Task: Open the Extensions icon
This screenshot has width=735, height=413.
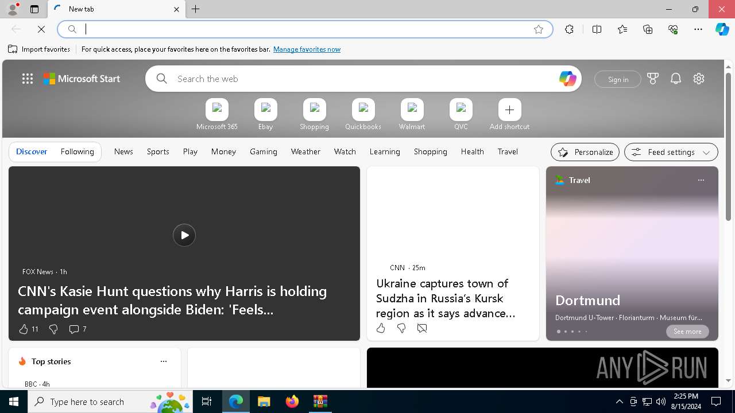Action: click(569, 29)
